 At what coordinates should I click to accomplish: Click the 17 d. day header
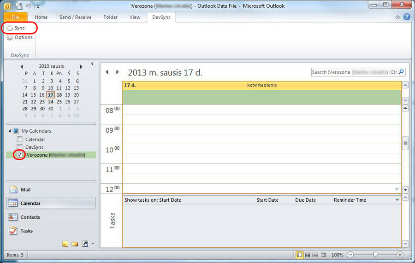pos(262,85)
